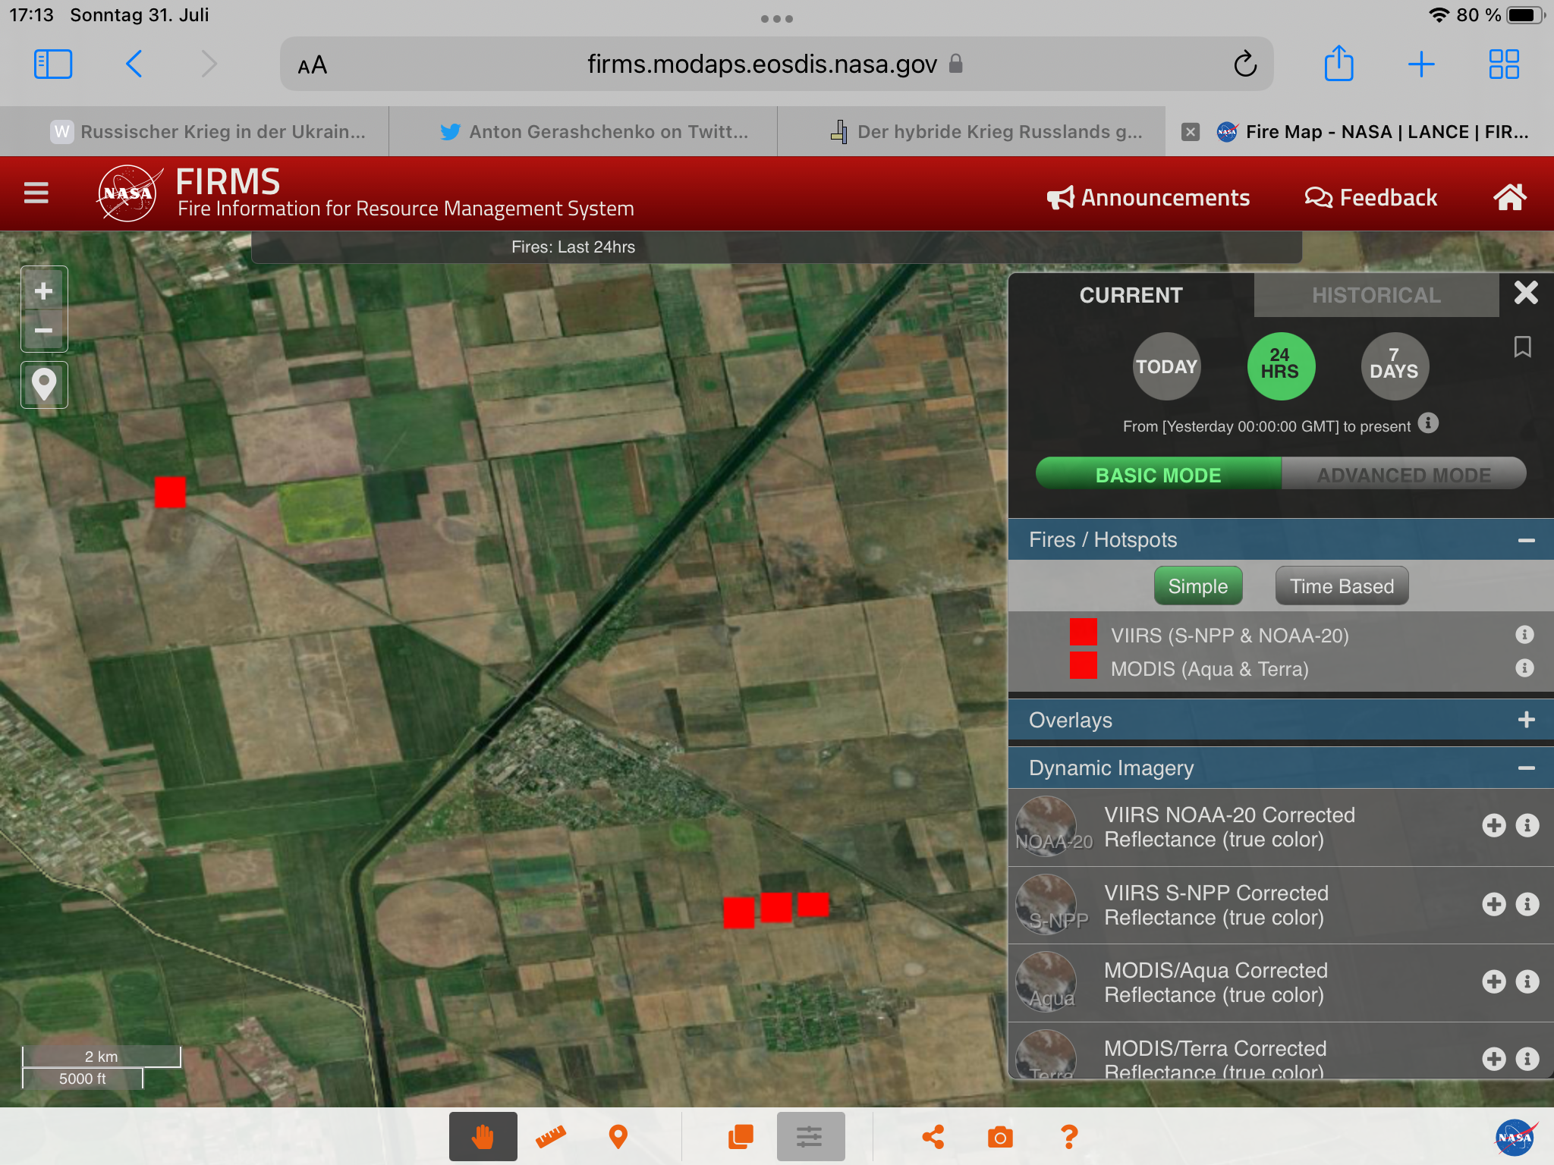
Task: Switch to BASIC MODE
Action: (x=1159, y=475)
